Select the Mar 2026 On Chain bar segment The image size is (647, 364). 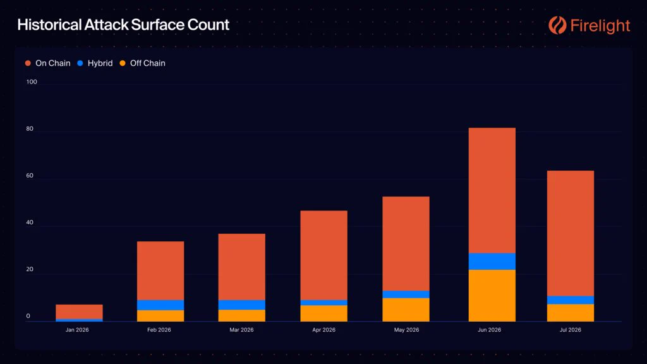(x=242, y=267)
